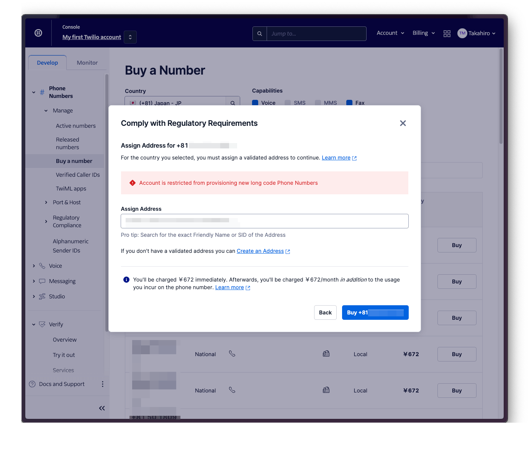The image size is (529, 451).
Task: Collapse the Phone Numbers section chevron
Action: 34,92
